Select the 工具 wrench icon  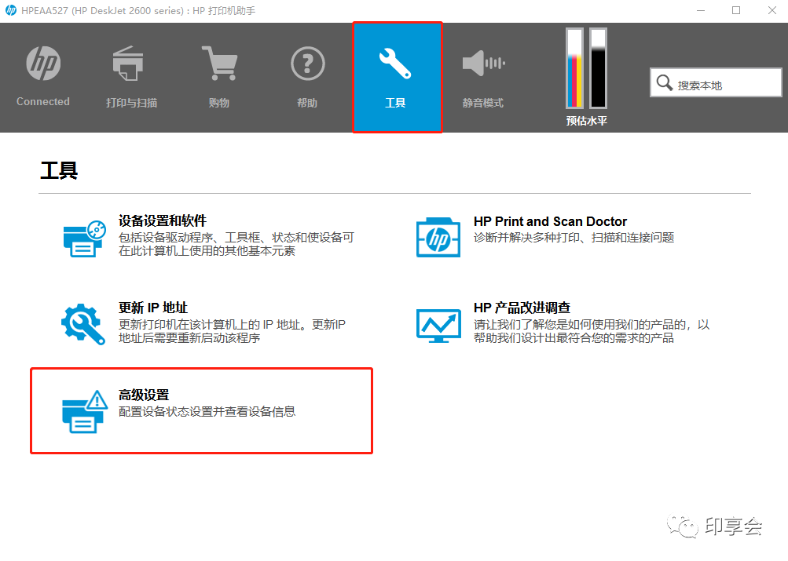tap(395, 64)
